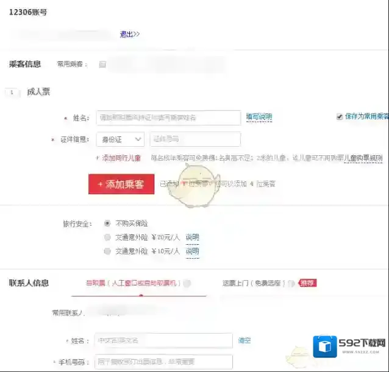Open the 身份证 ID type dropdown
The image size is (389, 372).
[x=120, y=139]
